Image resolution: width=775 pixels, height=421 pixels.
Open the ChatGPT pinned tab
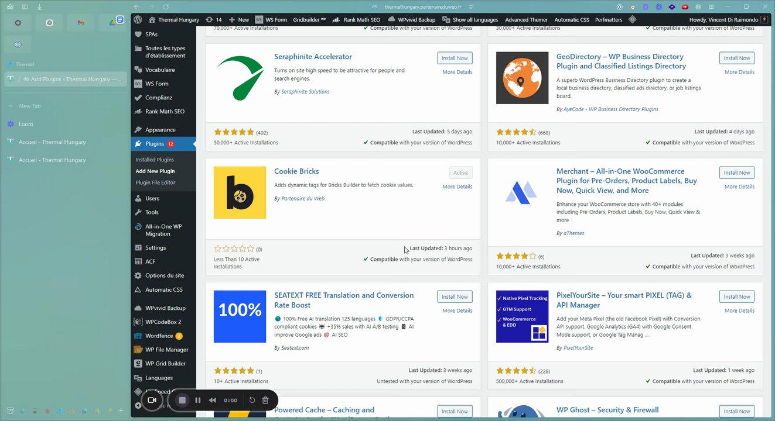tap(49, 23)
